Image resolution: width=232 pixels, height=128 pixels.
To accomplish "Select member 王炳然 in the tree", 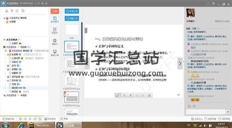I will click(15, 44).
